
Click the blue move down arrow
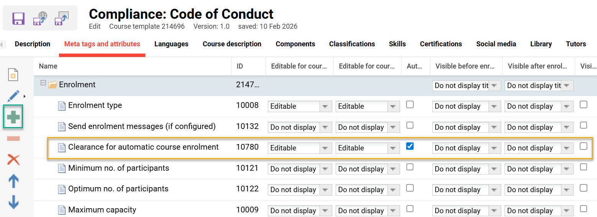point(13,202)
